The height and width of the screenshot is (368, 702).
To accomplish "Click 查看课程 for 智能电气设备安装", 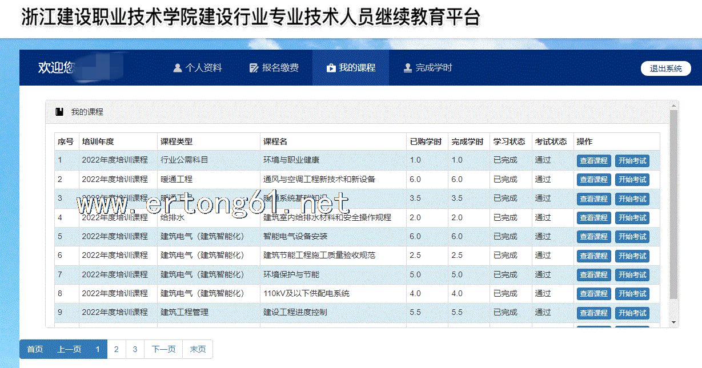I will click(x=593, y=237).
